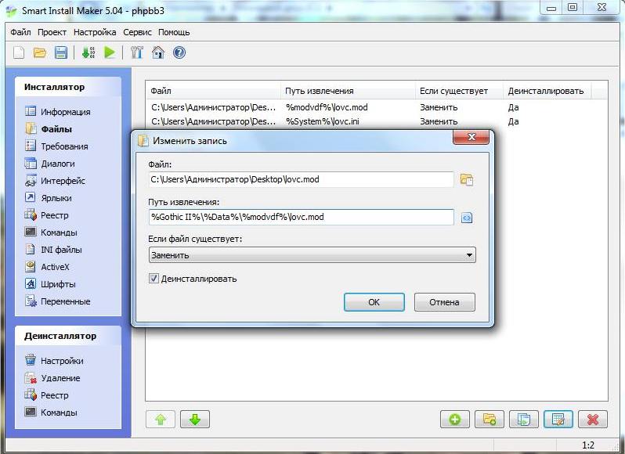Close the Изменить запись dialog
625x454 pixels.
pyautogui.click(x=471, y=137)
